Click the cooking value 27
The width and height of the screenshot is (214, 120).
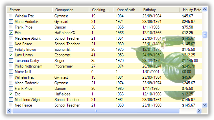coord(93,66)
